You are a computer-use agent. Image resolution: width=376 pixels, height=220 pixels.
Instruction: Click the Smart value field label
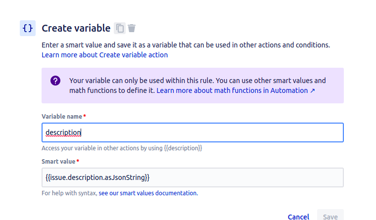click(x=58, y=162)
